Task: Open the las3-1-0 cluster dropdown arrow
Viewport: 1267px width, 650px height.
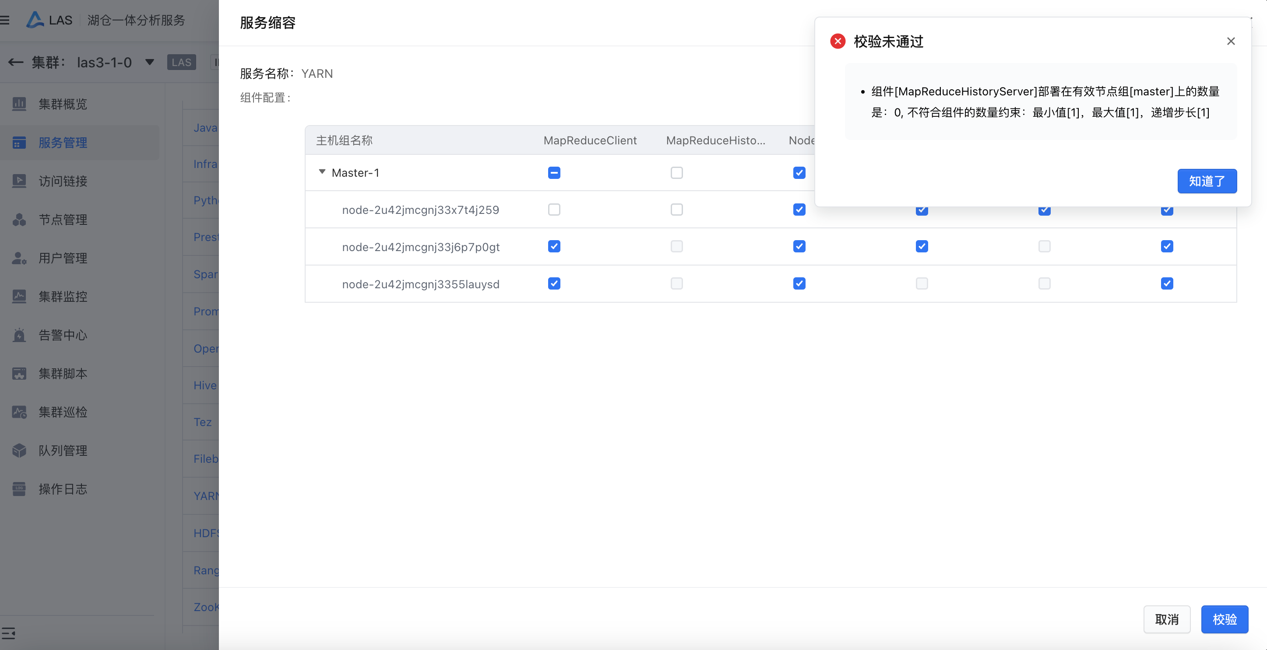Action: (150, 63)
